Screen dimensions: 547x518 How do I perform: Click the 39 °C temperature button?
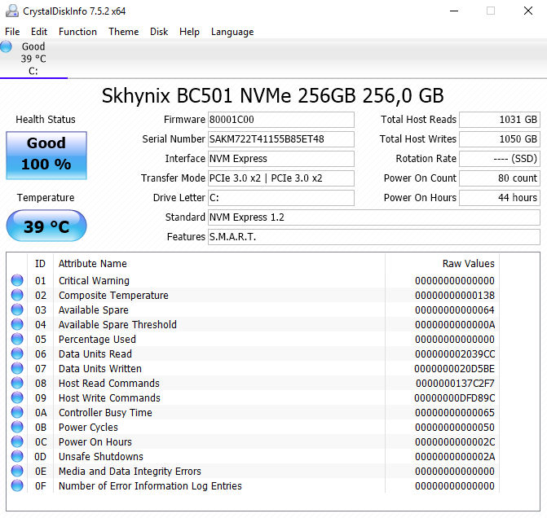point(46,226)
